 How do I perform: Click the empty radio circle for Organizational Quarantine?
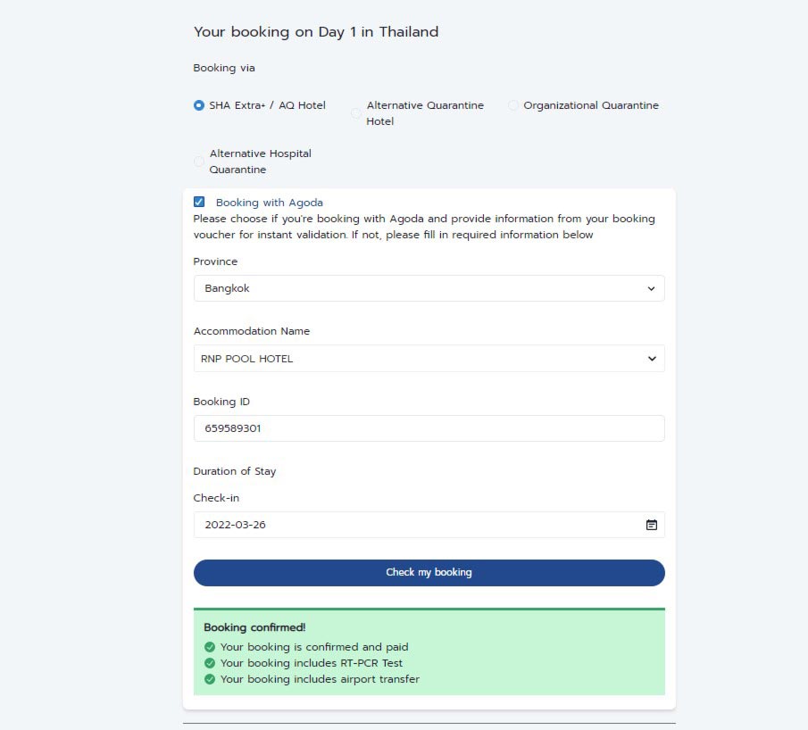[x=512, y=104]
